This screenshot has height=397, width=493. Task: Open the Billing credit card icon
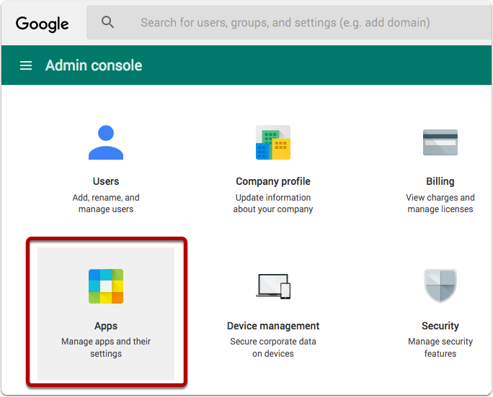click(440, 142)
